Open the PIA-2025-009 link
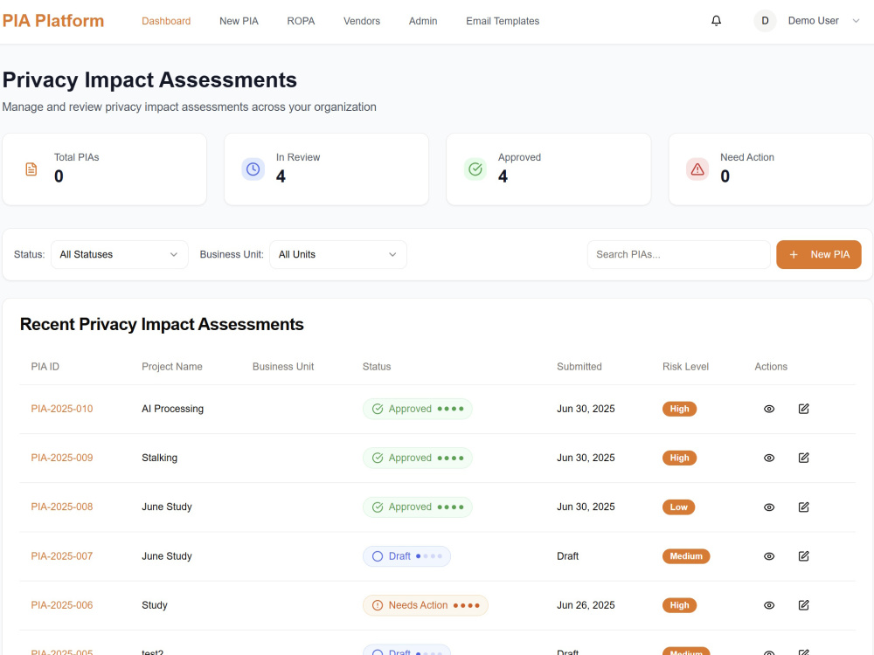This screenshot has width=874, height=655. 62,458
